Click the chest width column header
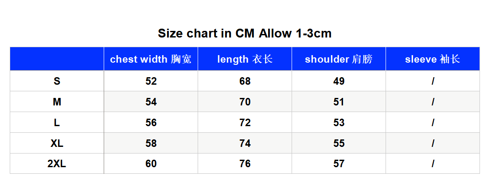This screenshot has height=191, width=503. [151, 59]
